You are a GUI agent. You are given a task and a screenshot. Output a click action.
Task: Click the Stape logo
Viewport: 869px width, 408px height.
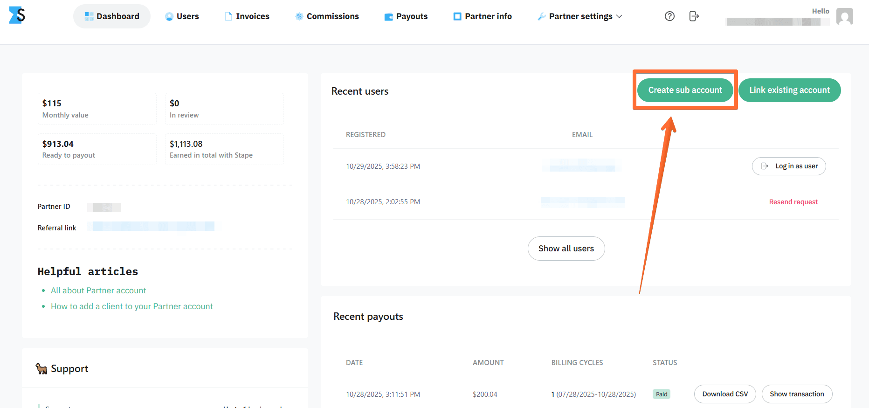pos(17,15)
